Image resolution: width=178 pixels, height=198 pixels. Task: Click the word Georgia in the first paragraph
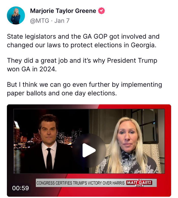[x=142, y=45]
